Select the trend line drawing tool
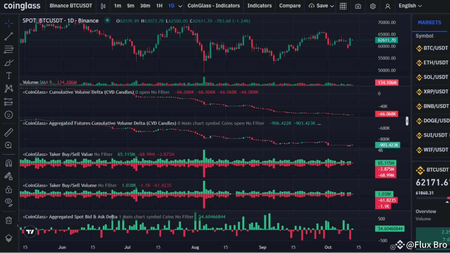Viewport: 450px width, 253px height. [x=9, y=37]
